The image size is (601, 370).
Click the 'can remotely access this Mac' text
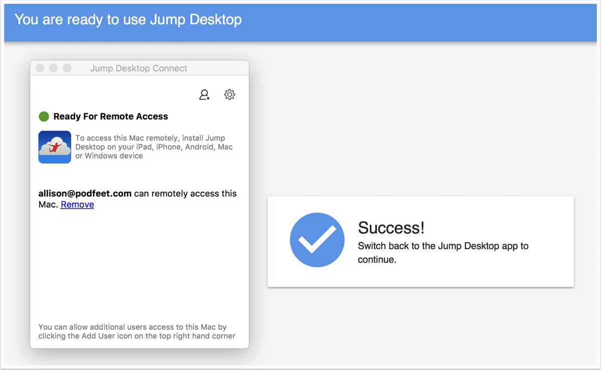tap(185, 194)
